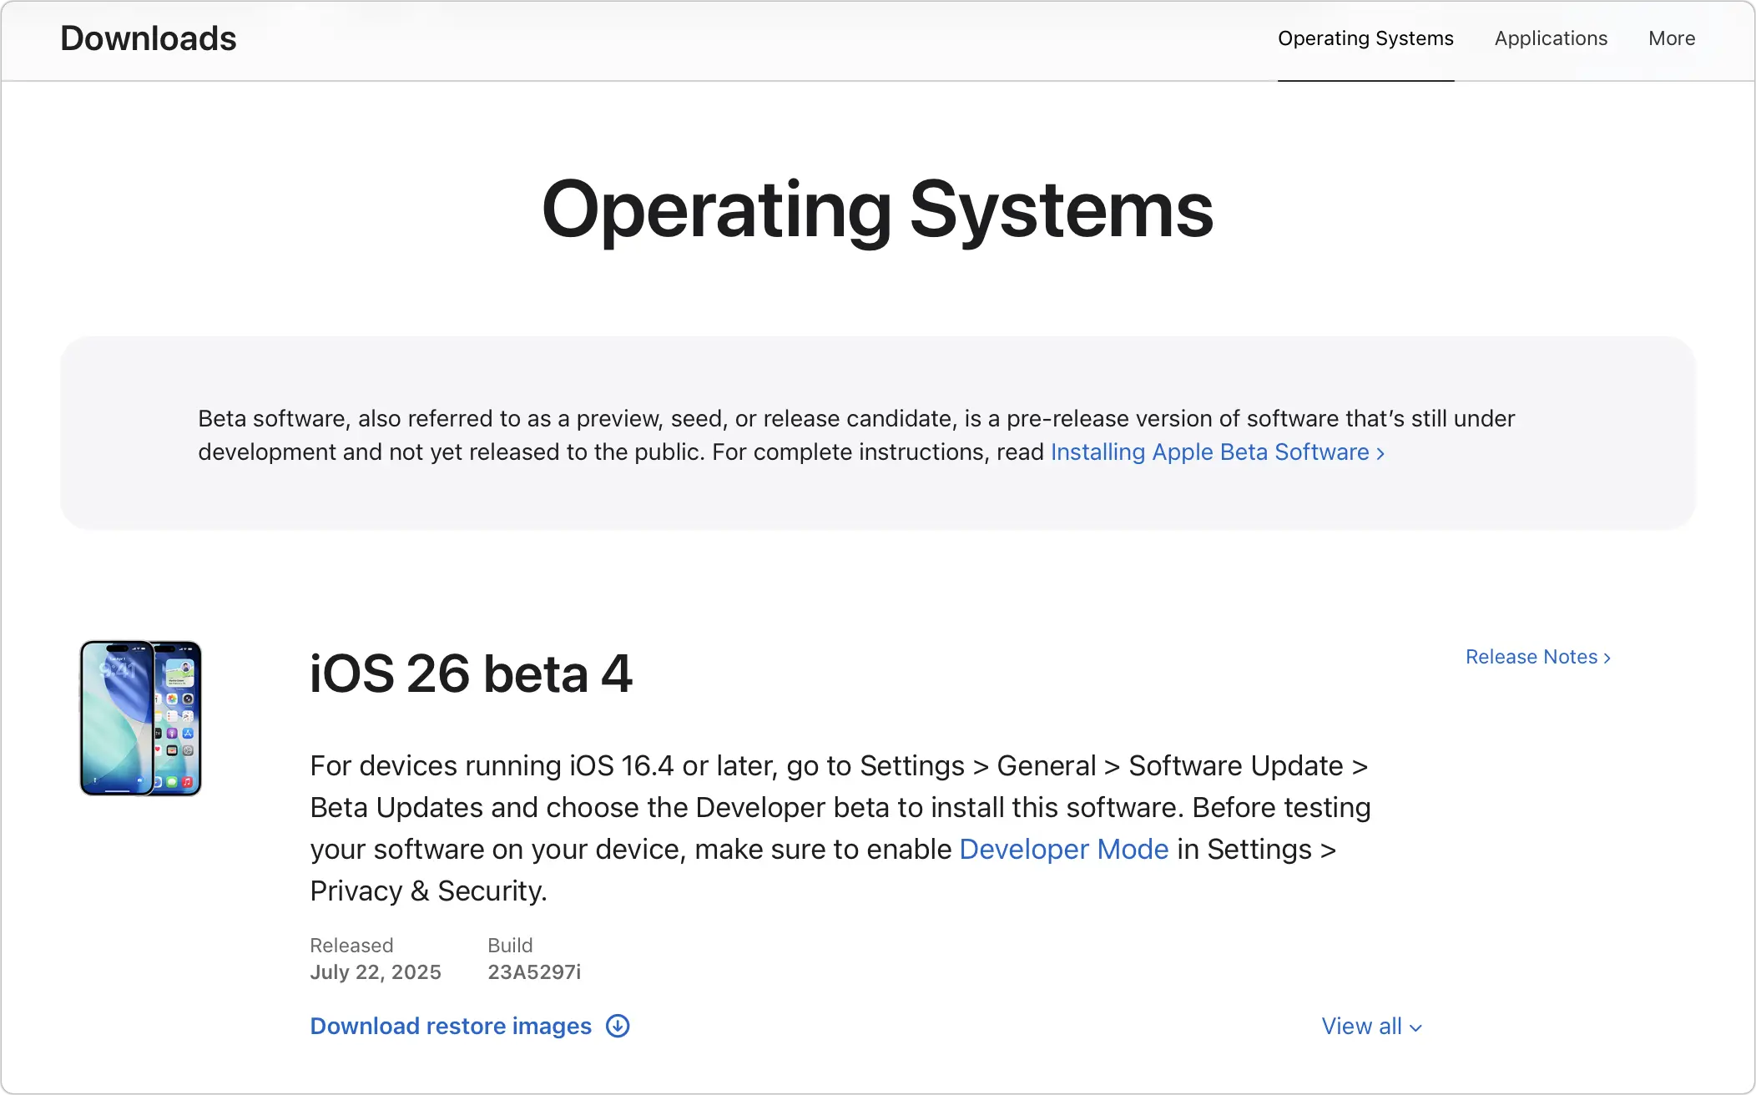Follow the Developer Mode link
Screen dimensions: 1756x1095
[x=1064, y=849]
